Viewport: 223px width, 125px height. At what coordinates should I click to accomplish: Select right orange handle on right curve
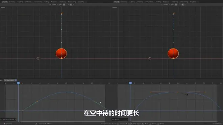click(x=205, y=92)
